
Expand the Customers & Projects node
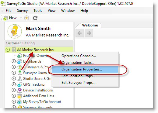tap(14, 67)
